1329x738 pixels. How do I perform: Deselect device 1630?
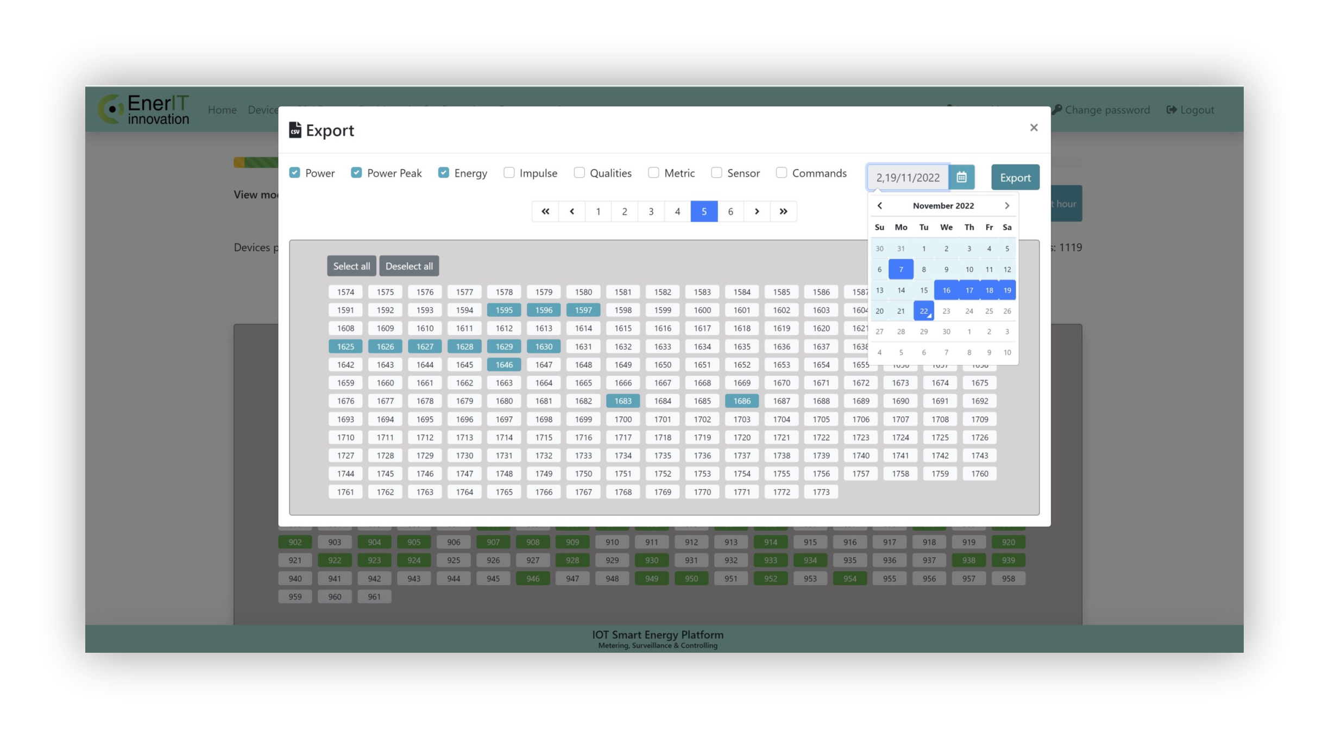click(x=544, y=346)
